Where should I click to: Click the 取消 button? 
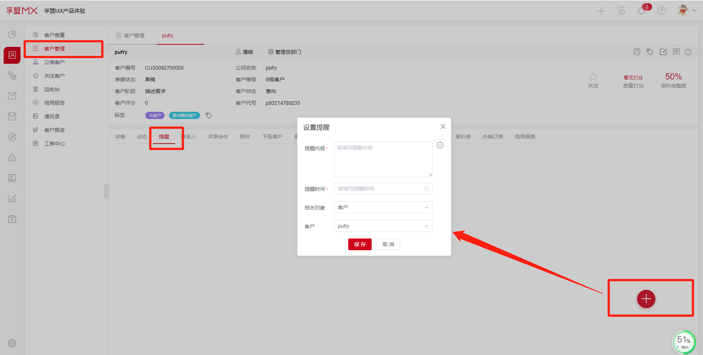tap(388, 244)
